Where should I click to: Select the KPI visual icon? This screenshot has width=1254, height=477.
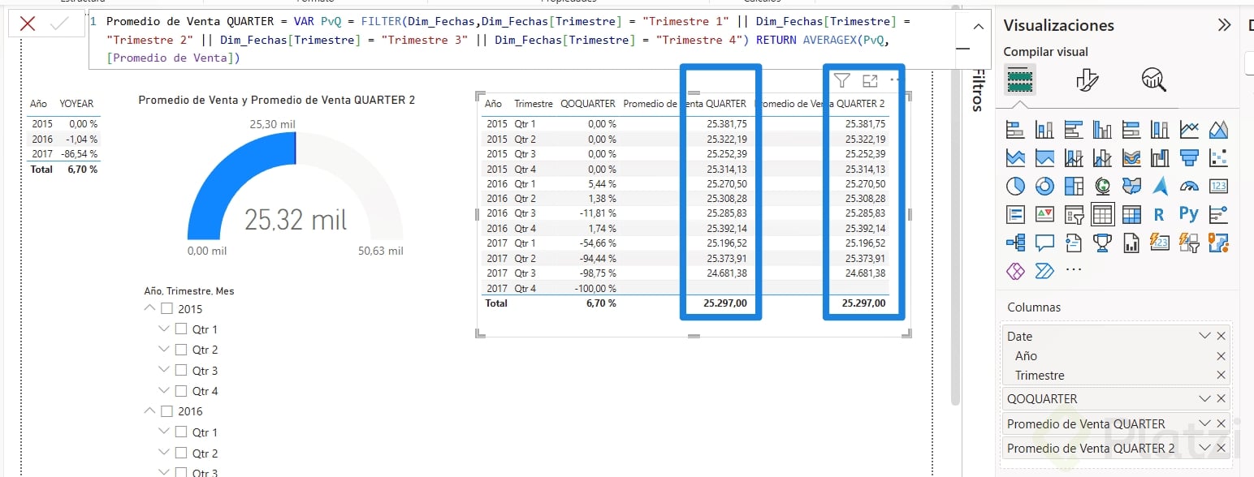tap(1044, 215)
